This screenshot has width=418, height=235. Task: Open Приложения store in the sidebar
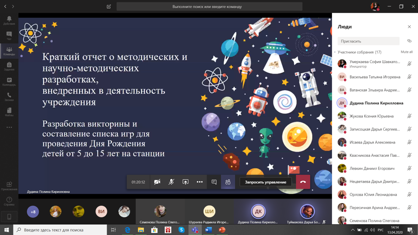pos(9,186)
